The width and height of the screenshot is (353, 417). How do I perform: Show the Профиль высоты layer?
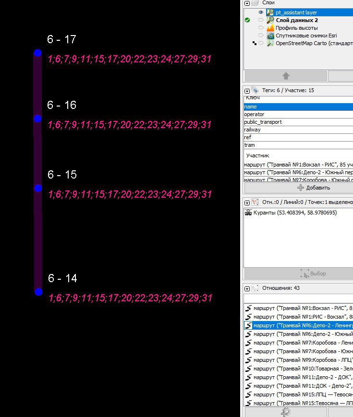tap(261, 28)
